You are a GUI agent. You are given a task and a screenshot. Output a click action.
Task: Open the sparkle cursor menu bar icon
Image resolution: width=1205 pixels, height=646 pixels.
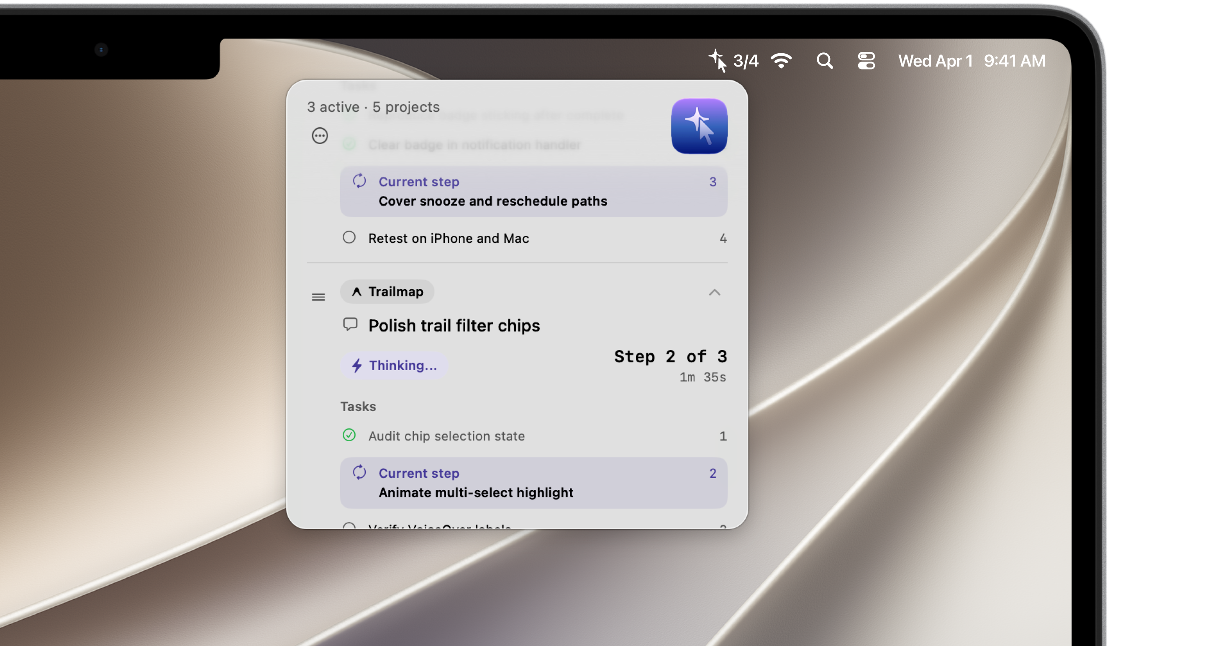pos(717,61)
